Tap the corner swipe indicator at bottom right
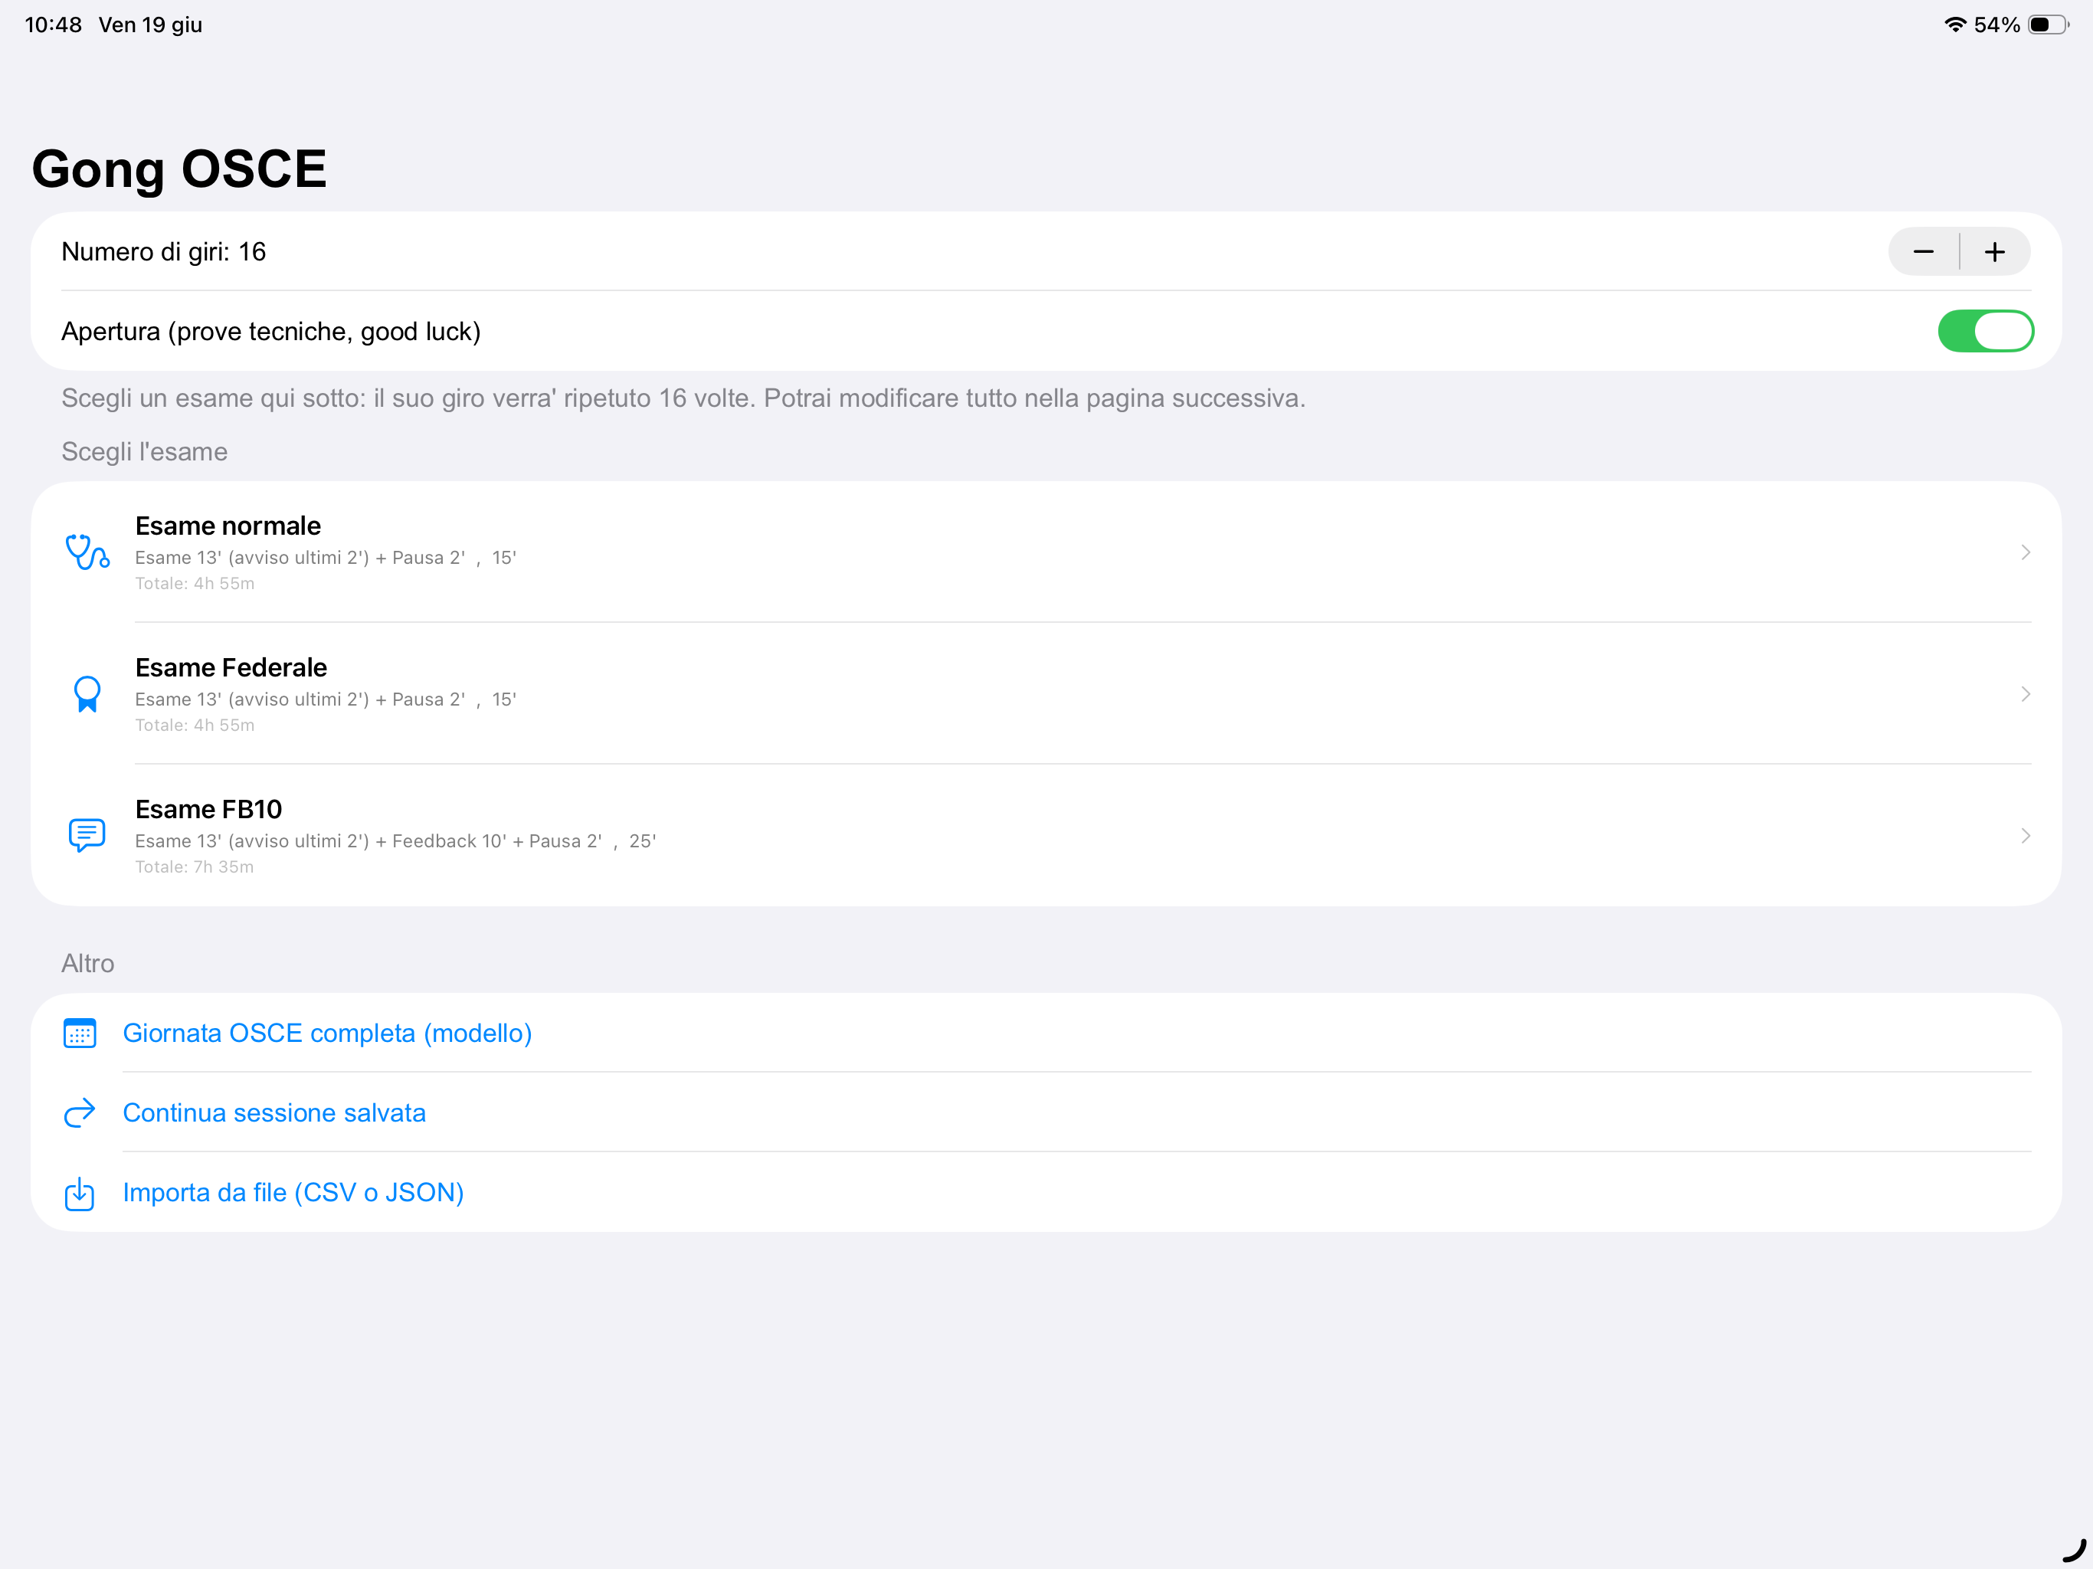Screen dimensions: 2093x1569 [2074, 1550]
